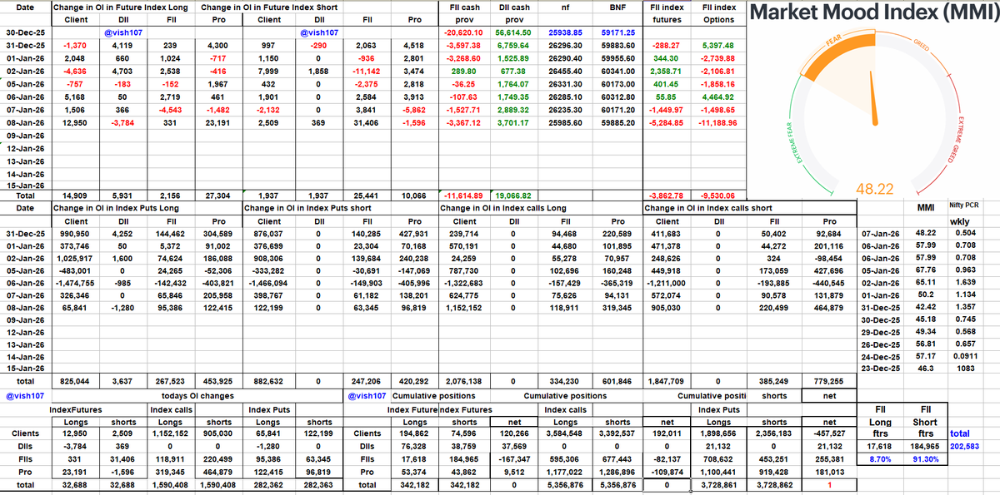This screenshot has height=495, width=1000.
Task: Select MMI value 42.42 for 31-Dec-25
Action: click(x=926, y=307)
